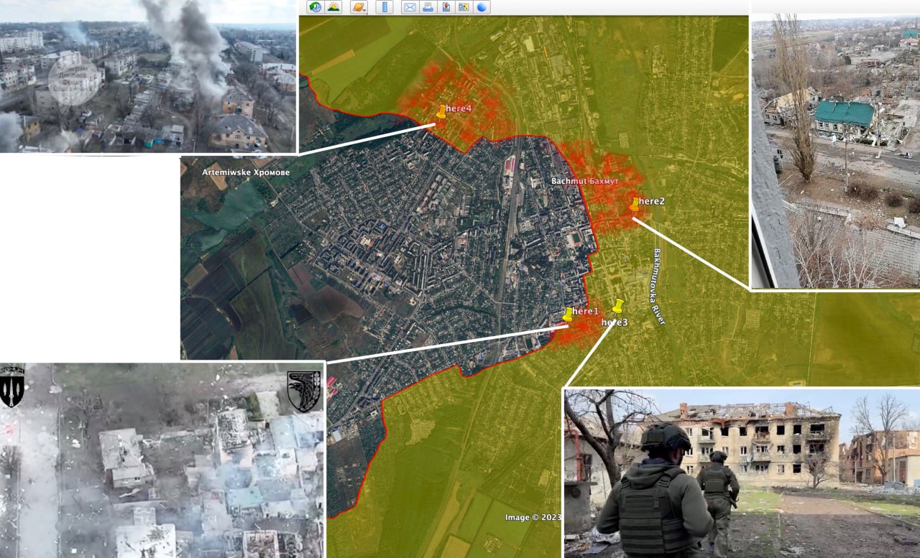Open view in Google Maps icon
920x558 pixels.
tap(464, 7)
